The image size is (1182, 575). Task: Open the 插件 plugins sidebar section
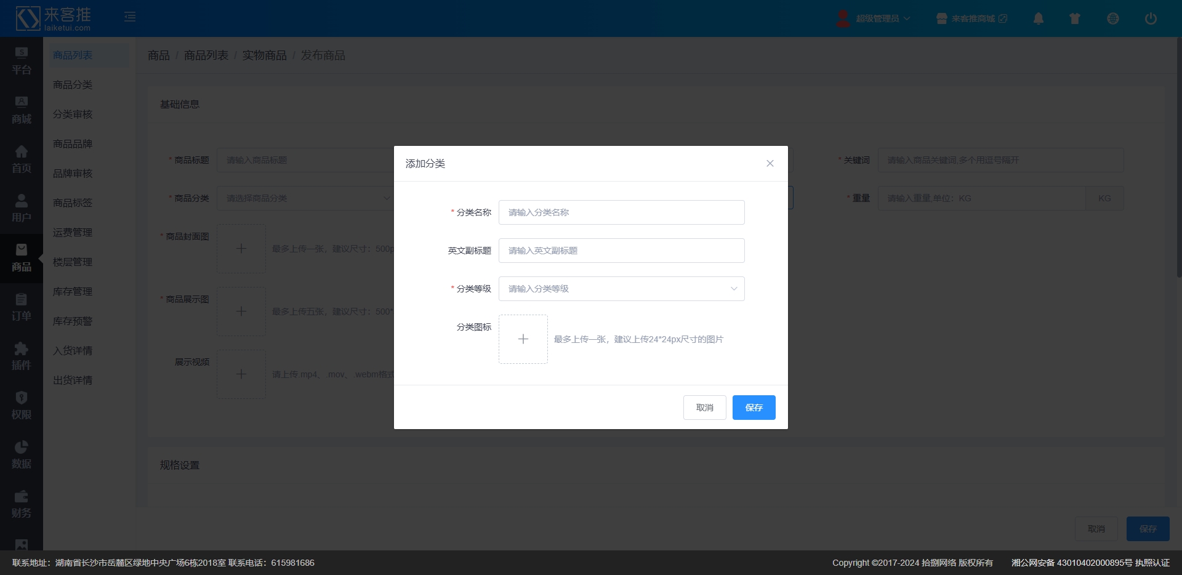[x=22, y=356]
